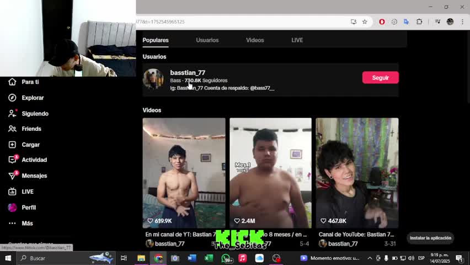Open the Friends section
The image size is (470, 265).
tap(25, 129)
